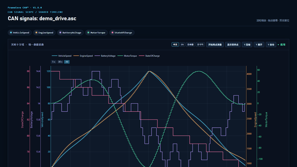Click the FrameCove CAN version label
This screenshot has height=167, width=297.
pyautogui.click(x=25, y=7)
